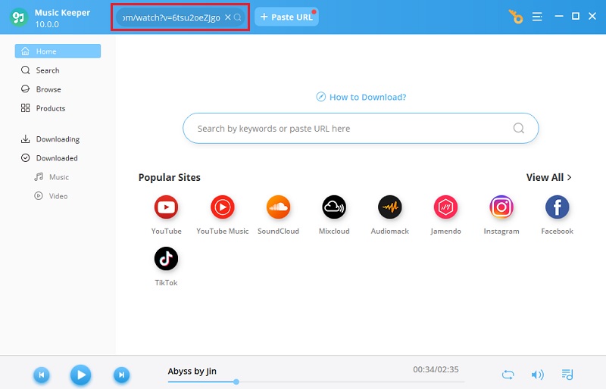Screen dimensions: 606x389
Task: Open the Music downloaded subfolder
Action: click(x=52, y=177)
